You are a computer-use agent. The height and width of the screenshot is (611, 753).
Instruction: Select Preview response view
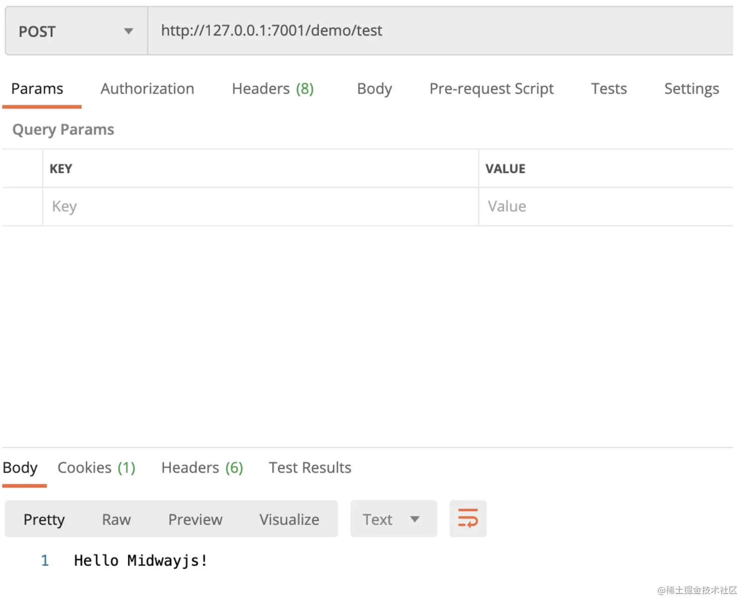[195, 520]
